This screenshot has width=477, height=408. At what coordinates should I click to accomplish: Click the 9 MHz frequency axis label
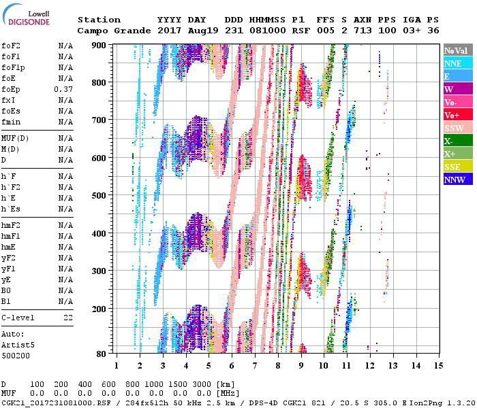coord(301,366)
